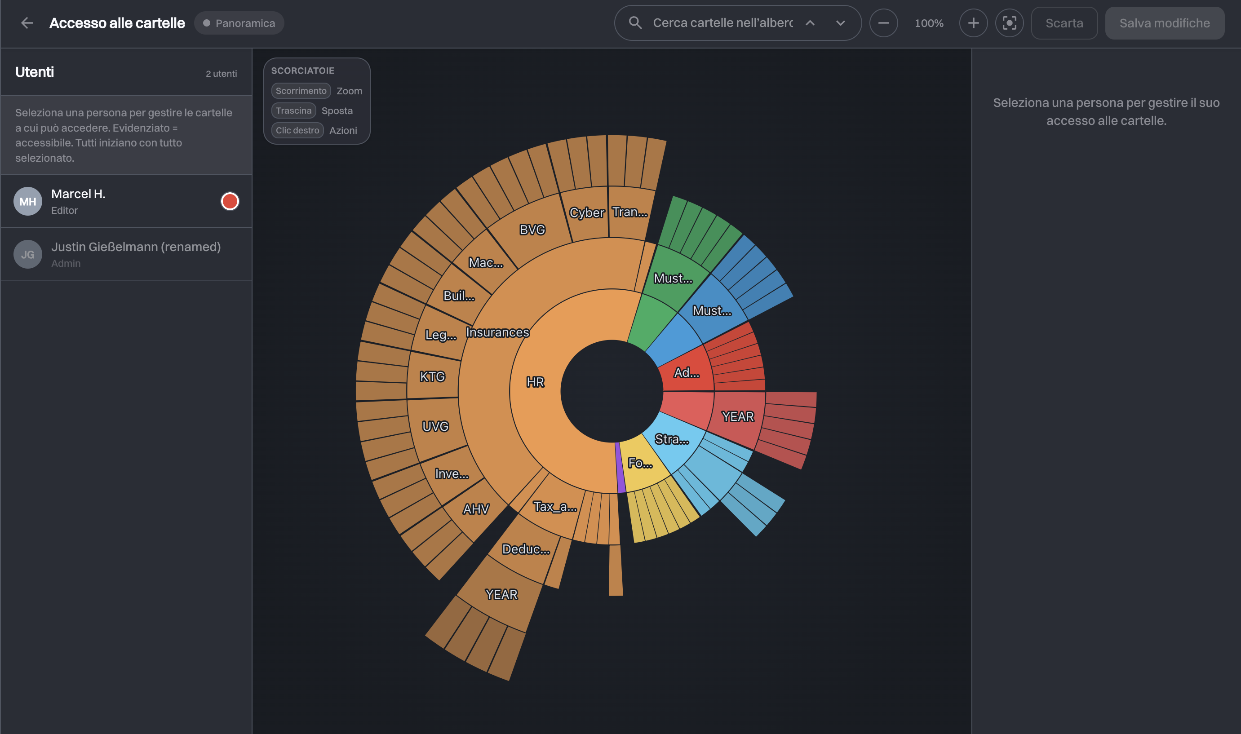Image resolution: width=1241 pixels, height=734 pixels.
Task: Select the BVG folder segment
Action: click(532, 230)
